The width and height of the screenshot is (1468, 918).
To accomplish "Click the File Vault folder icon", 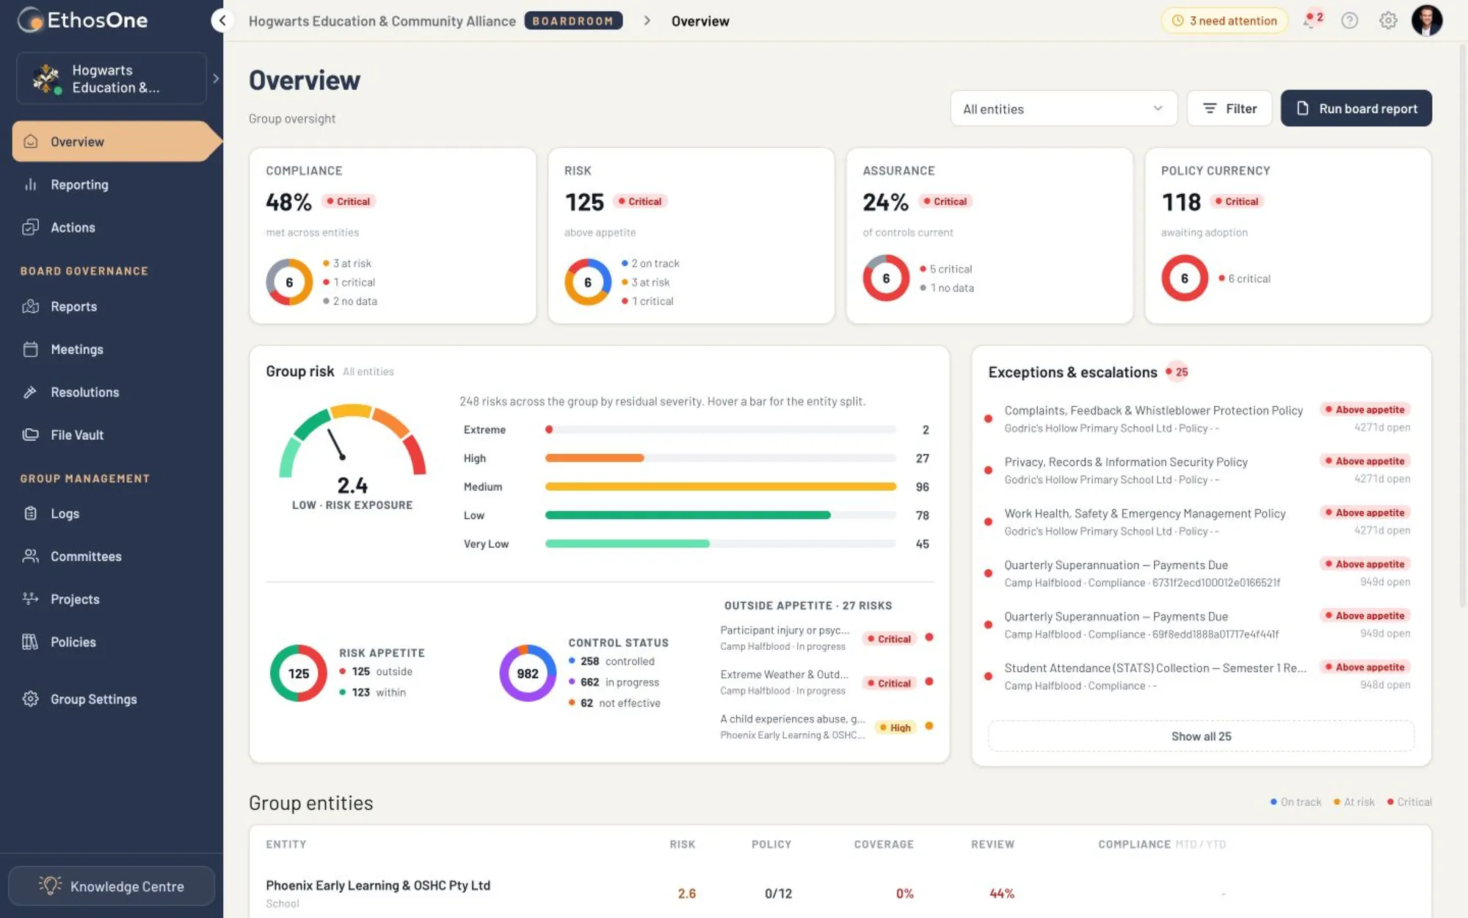I will click(x=30, y=434).
